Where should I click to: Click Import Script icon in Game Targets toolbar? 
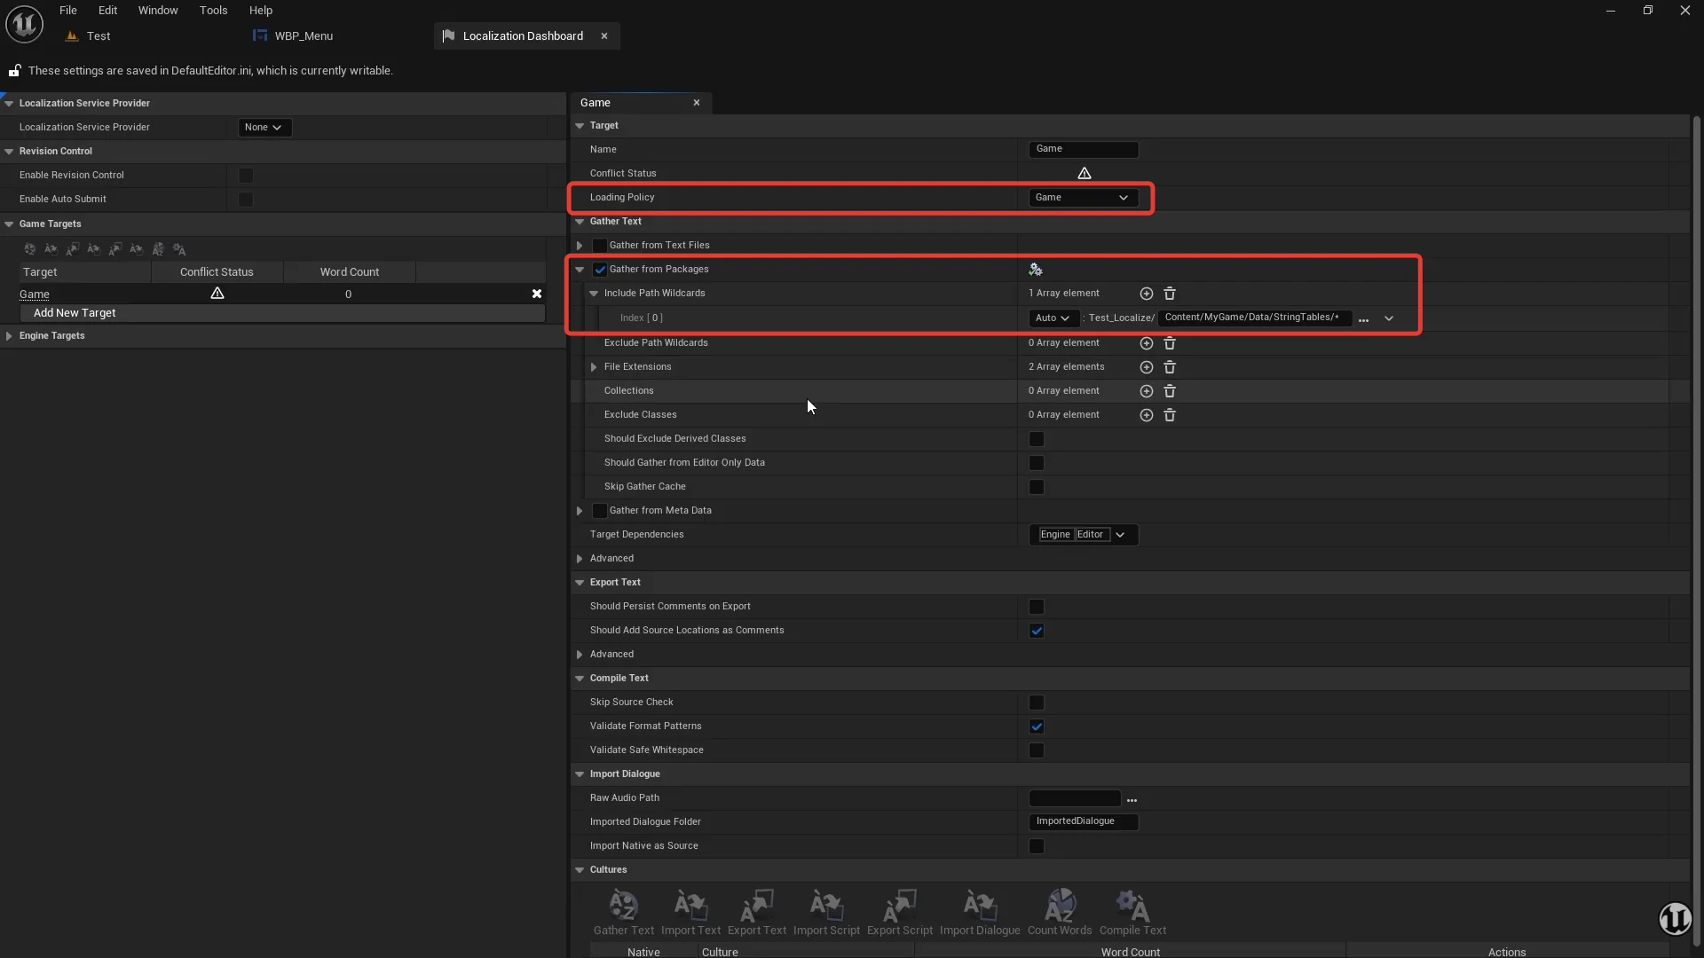94,249
